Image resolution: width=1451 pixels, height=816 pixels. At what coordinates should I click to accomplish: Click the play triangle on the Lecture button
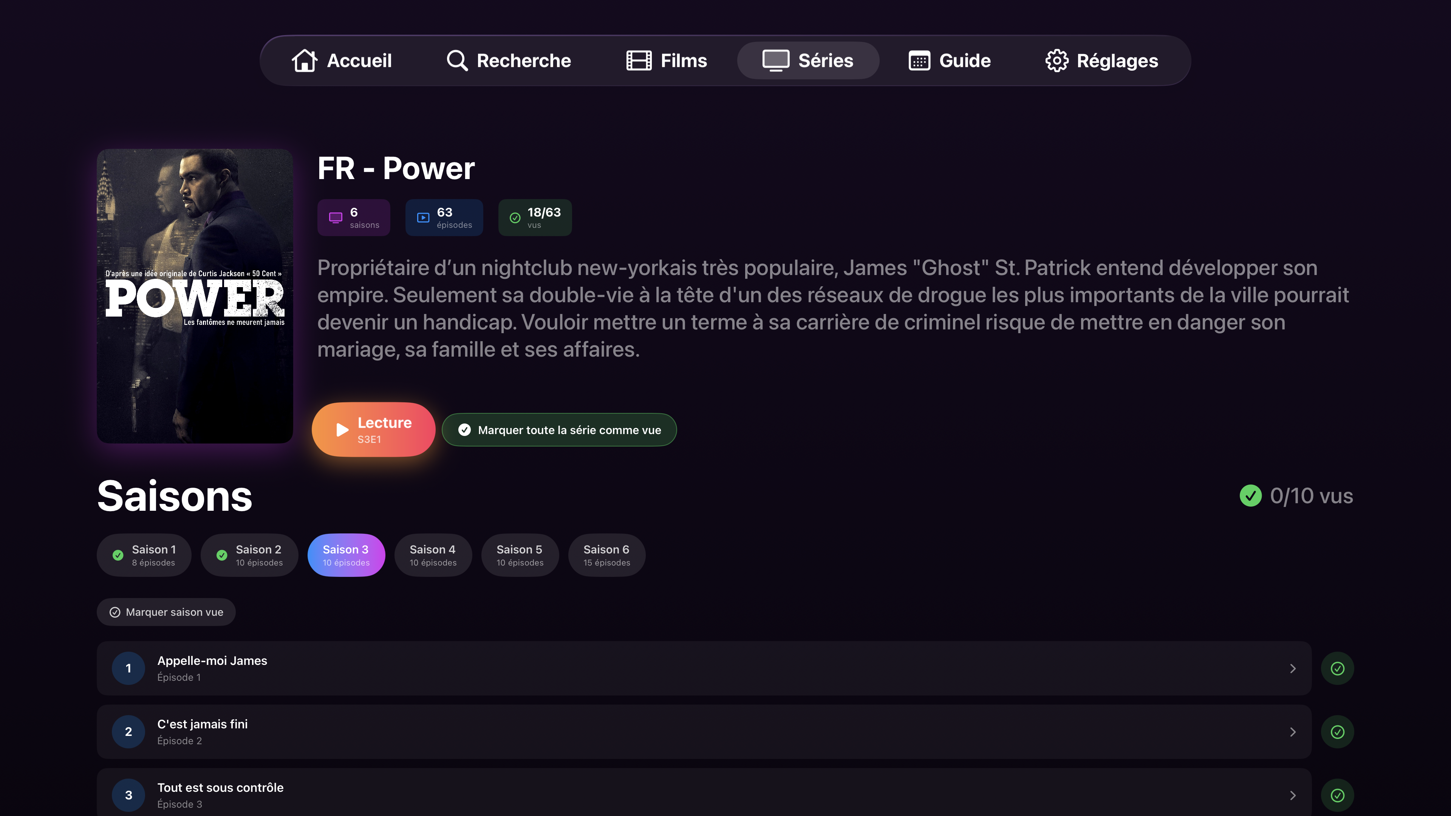(342, 430)
